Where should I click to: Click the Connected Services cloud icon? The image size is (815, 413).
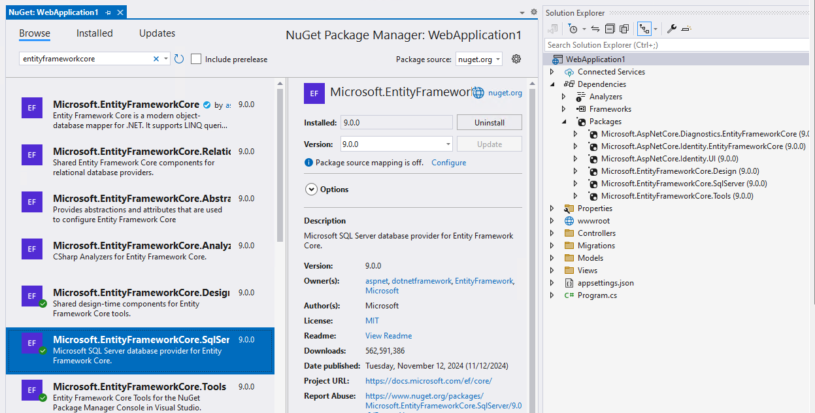coord(569,72)
